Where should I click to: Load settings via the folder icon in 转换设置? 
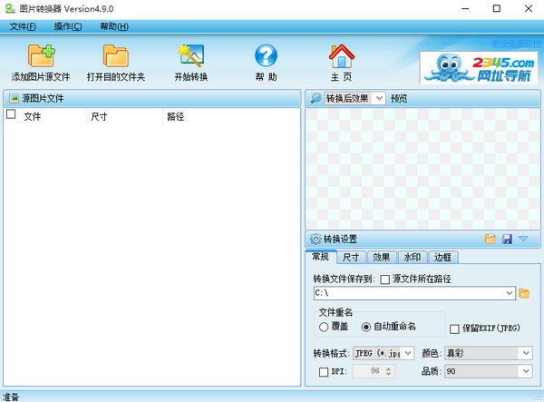point(491,239)
